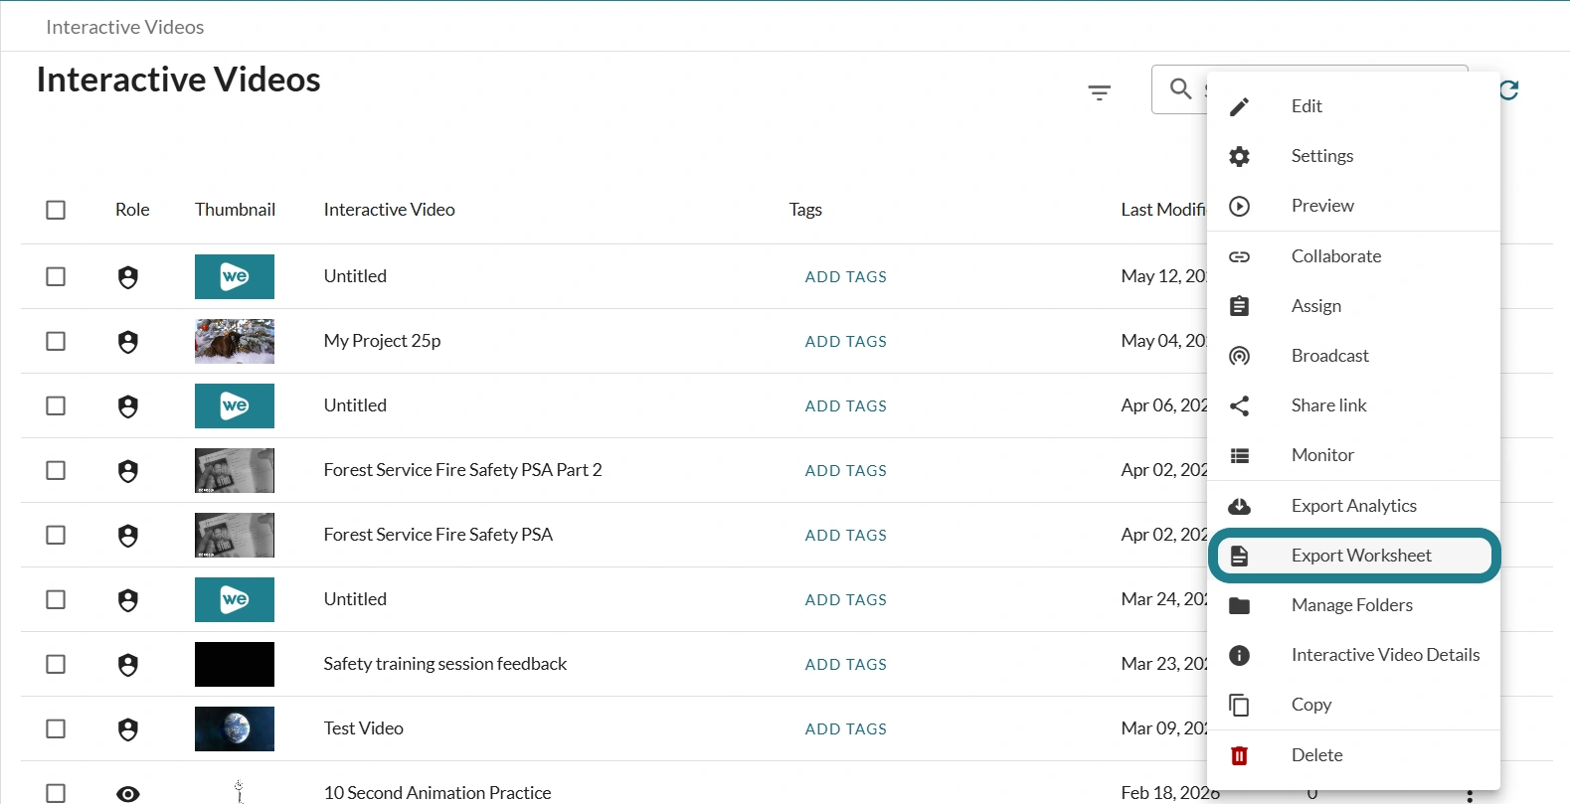Click ADD TAGS for Test Video
The height and width of the screenshot is (804, 1570).
tap(845, 729)
